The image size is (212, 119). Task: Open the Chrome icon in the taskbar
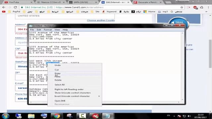point(57,116)
